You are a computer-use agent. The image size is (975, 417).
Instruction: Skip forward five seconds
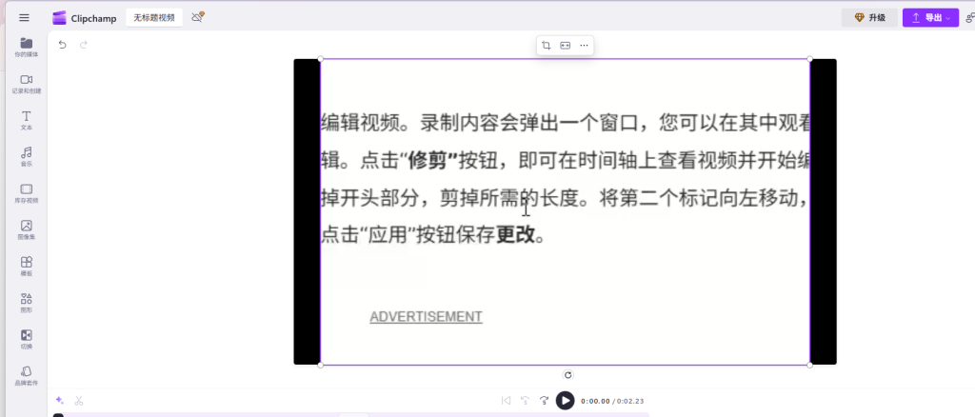coord(544,401)
